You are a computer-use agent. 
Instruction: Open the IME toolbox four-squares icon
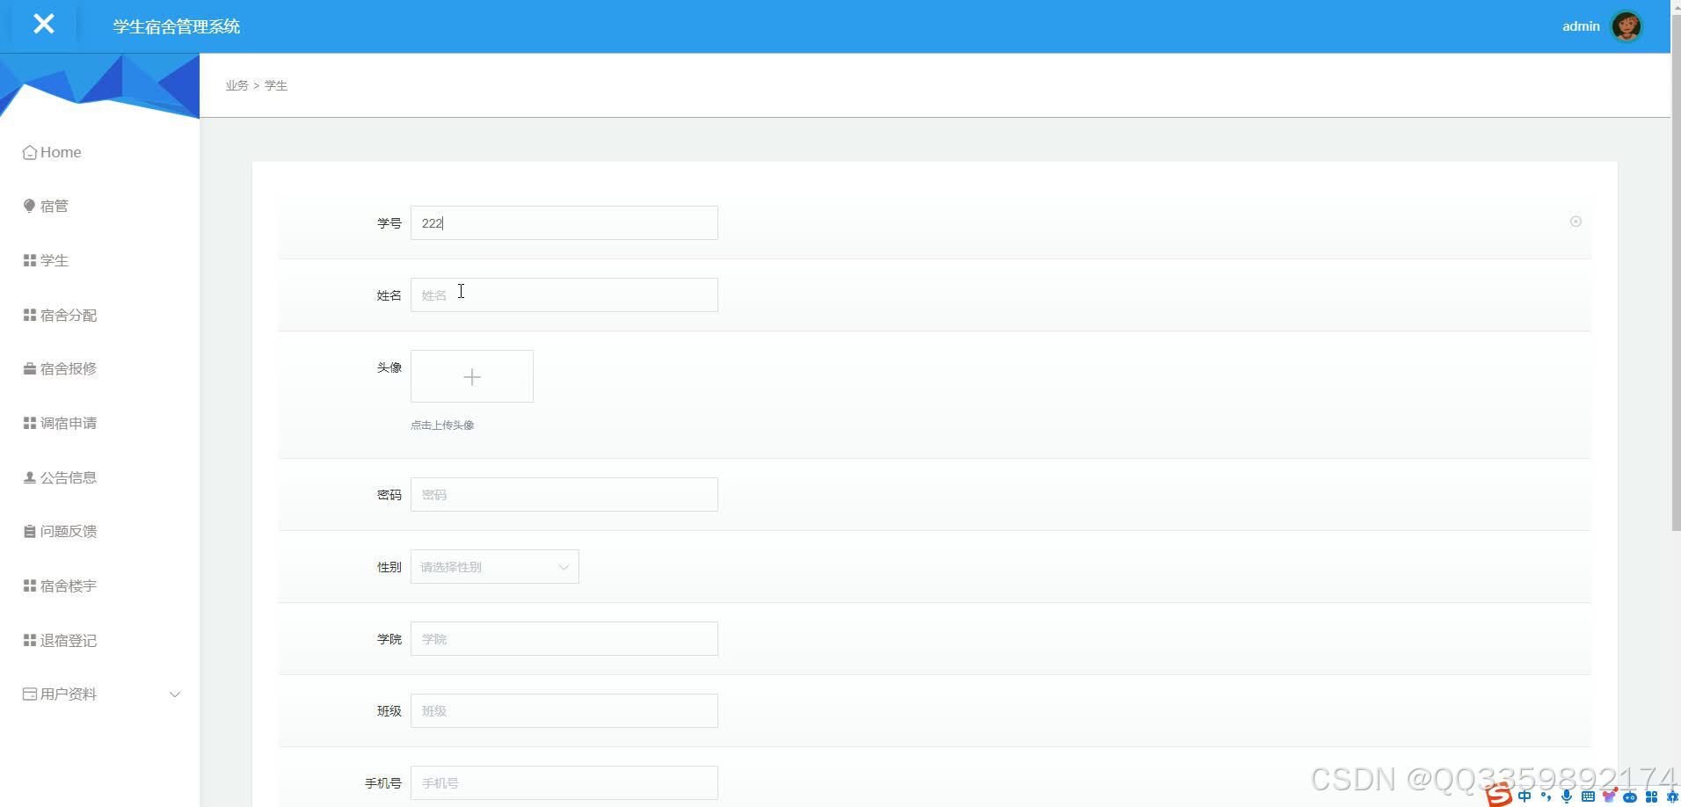1651,796
